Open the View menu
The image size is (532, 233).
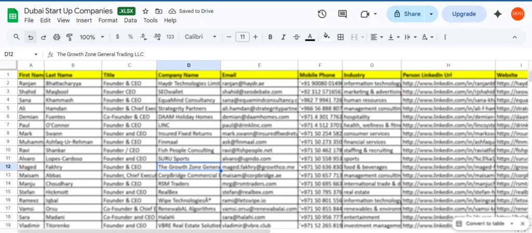coord(63,20)
